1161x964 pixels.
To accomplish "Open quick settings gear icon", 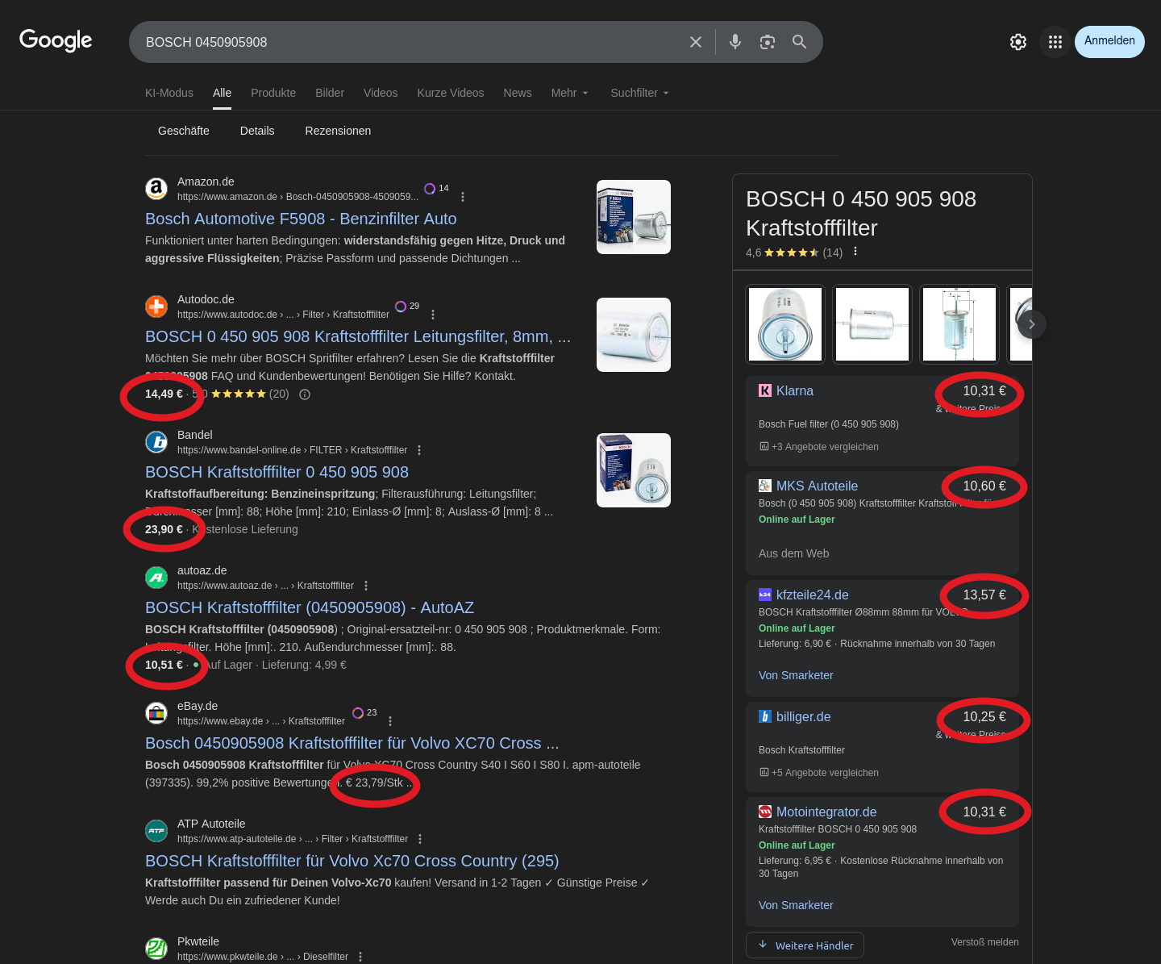I will (1017, 42).
